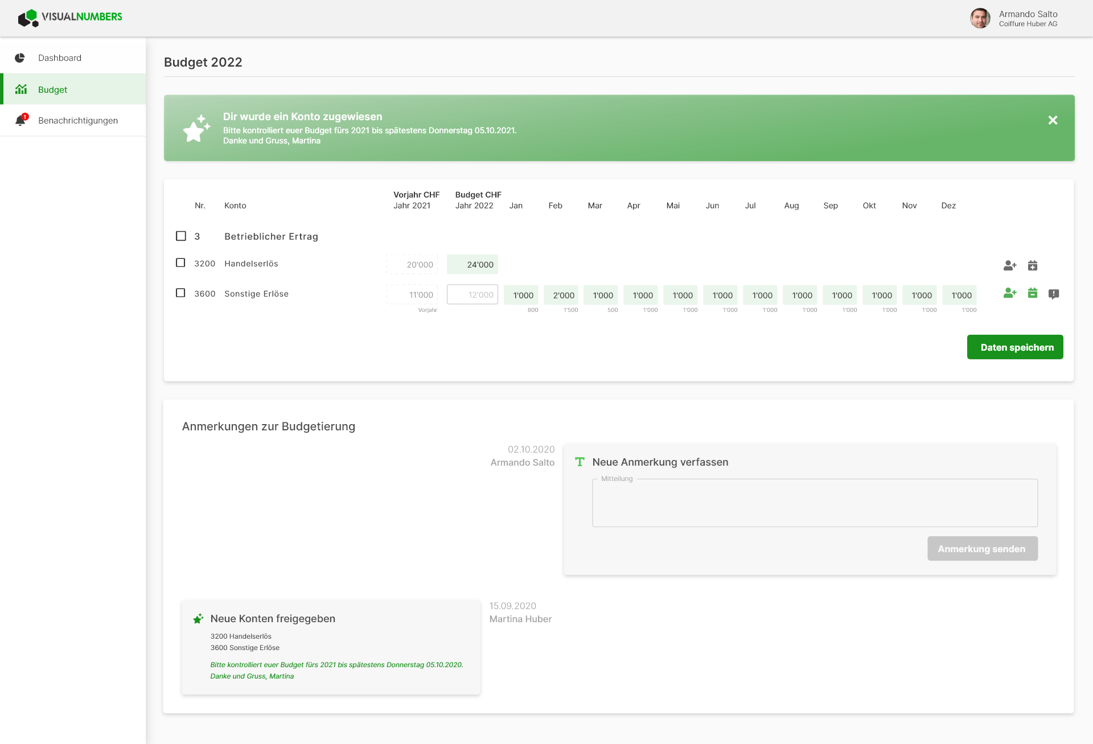Click the Daten speichern button
Screen dimensions: 1093x744
point(1015,347)
